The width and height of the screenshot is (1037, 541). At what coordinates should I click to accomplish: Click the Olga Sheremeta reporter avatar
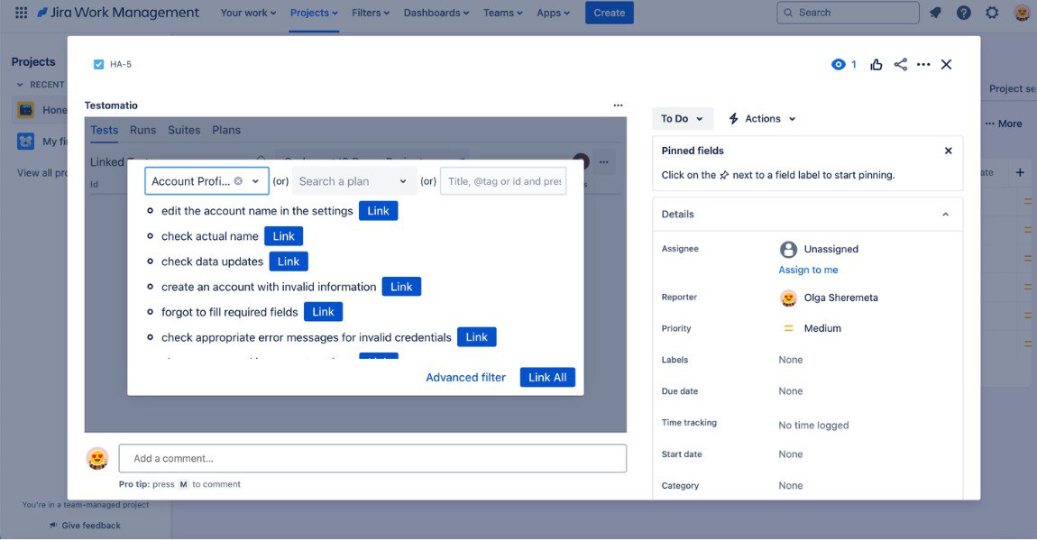coord(788,298)
